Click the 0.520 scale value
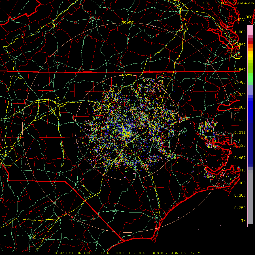This screenshot has width=255, height=255. [240, 145]
